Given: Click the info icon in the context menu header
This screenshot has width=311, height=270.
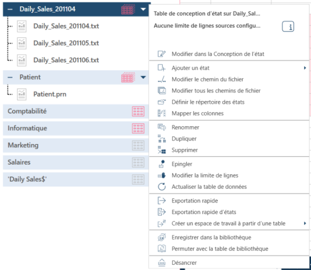Looking at the screenshot, I should (288, 27).
